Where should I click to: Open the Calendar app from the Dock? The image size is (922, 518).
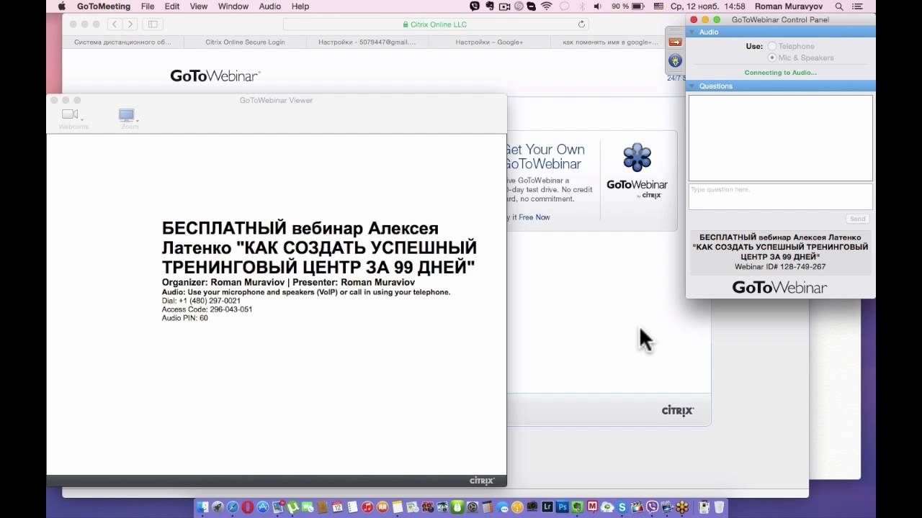(x=337, y=507)
